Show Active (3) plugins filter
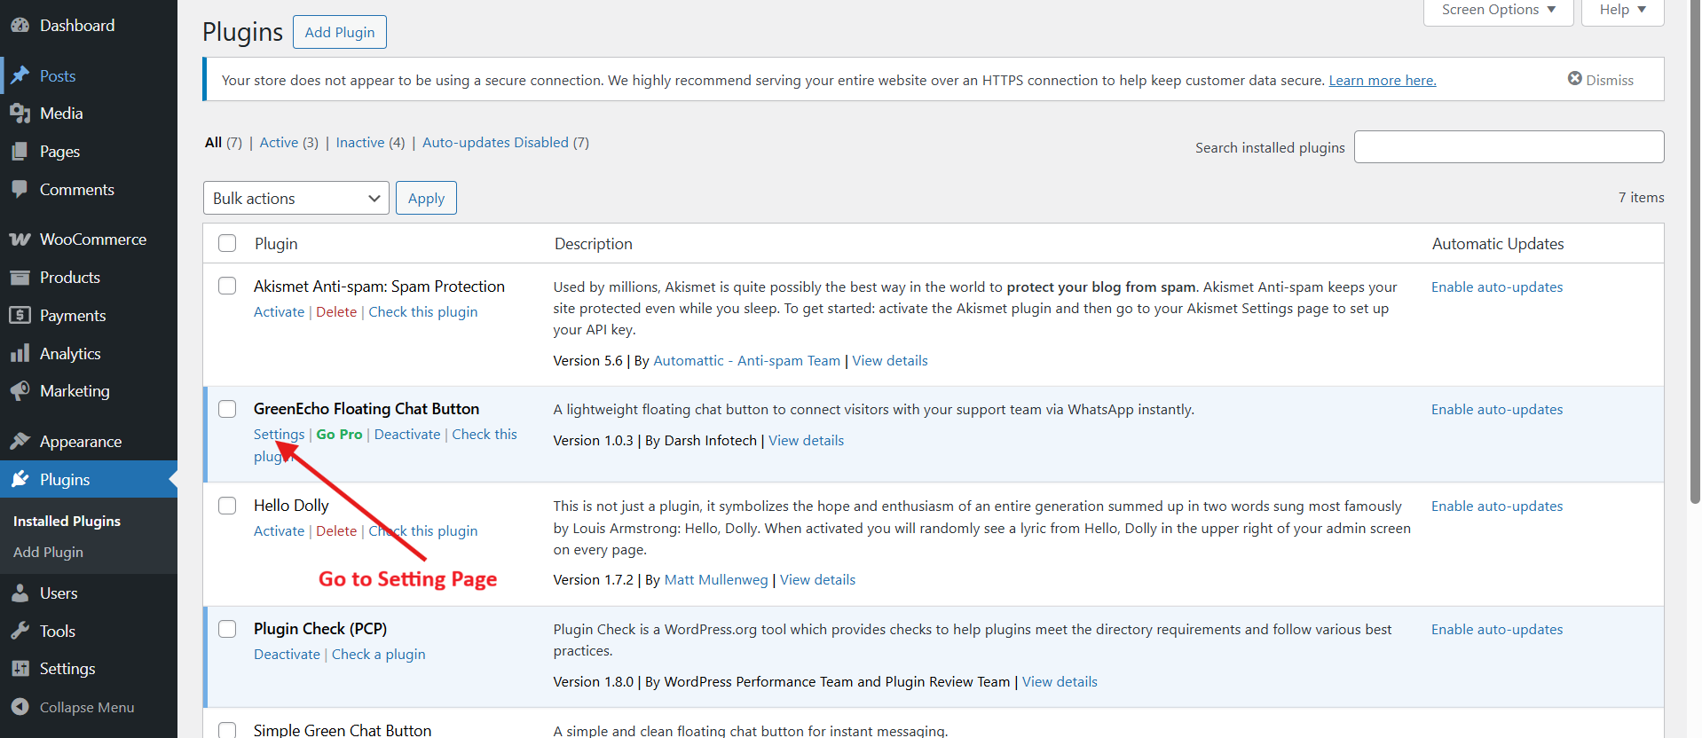The image size is (1702, 738). point(288,142)
